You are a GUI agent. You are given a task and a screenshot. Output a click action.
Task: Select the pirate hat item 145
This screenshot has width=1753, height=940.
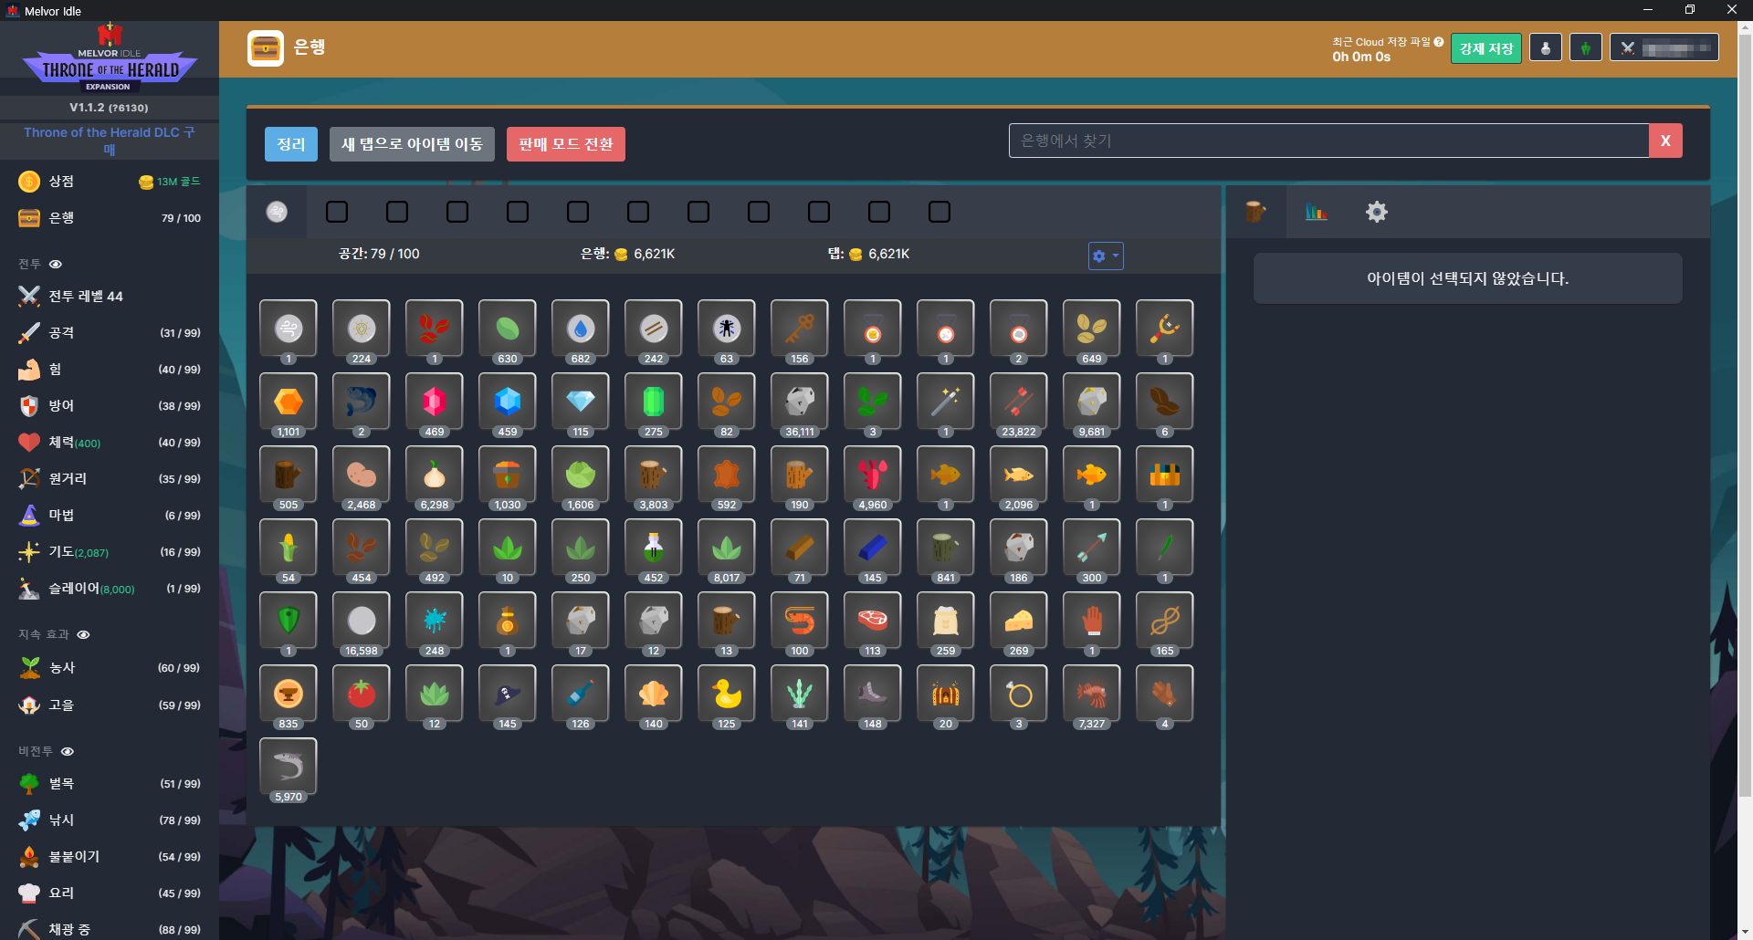coord(508,694)
